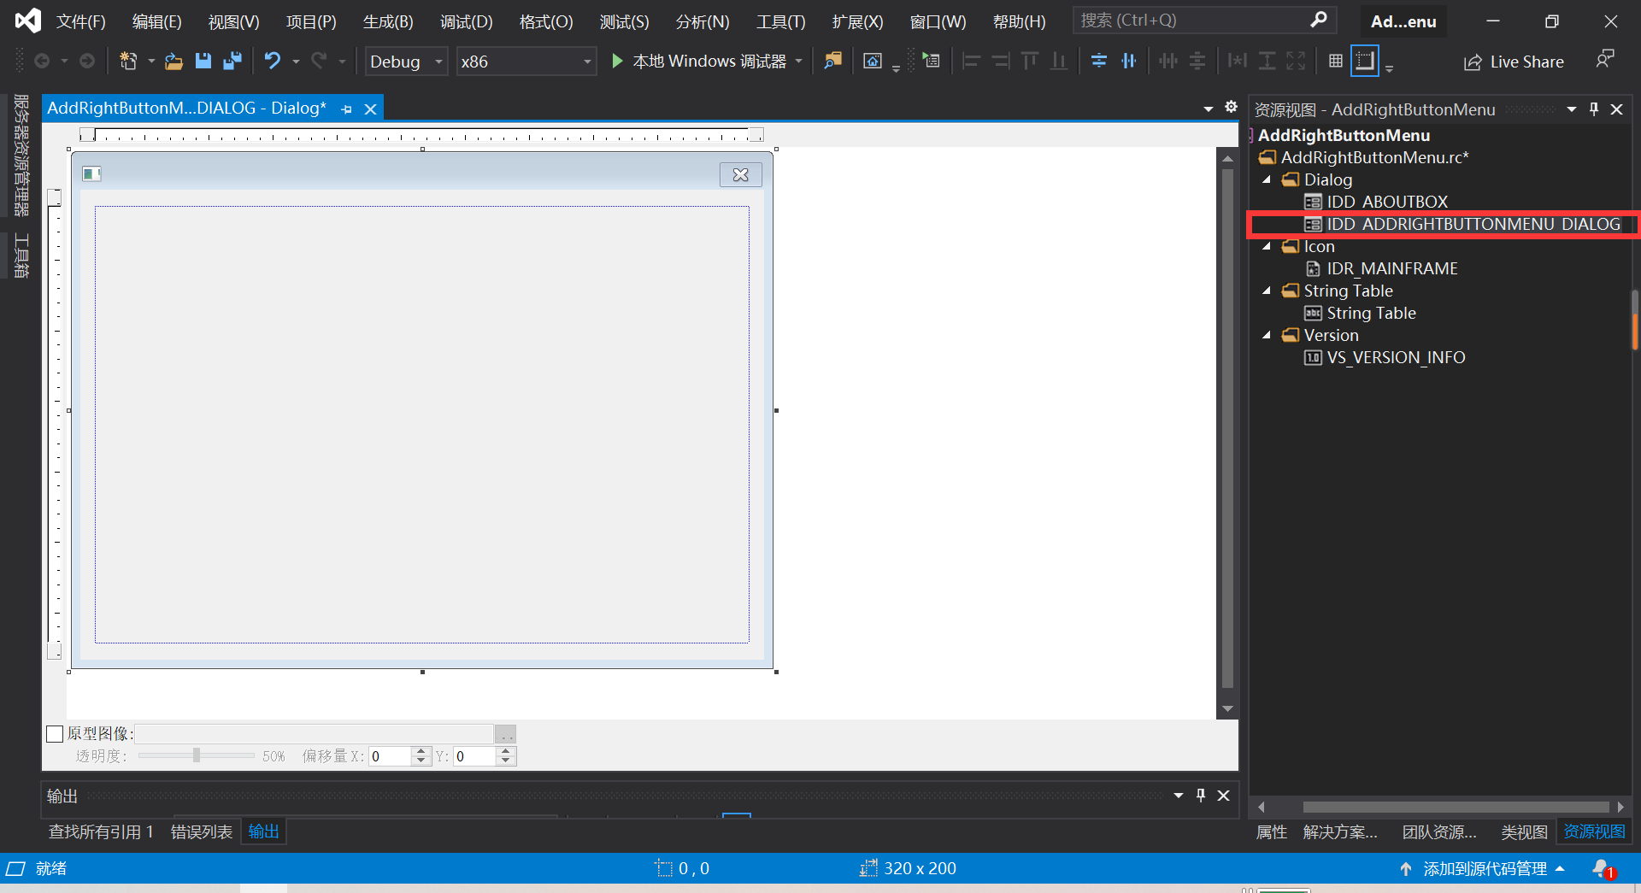Close the resource view panel

tap(1617, 109)
